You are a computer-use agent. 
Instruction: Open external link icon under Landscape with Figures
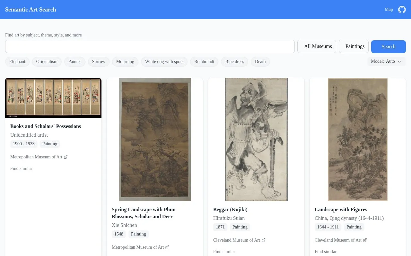coord(365,240)
